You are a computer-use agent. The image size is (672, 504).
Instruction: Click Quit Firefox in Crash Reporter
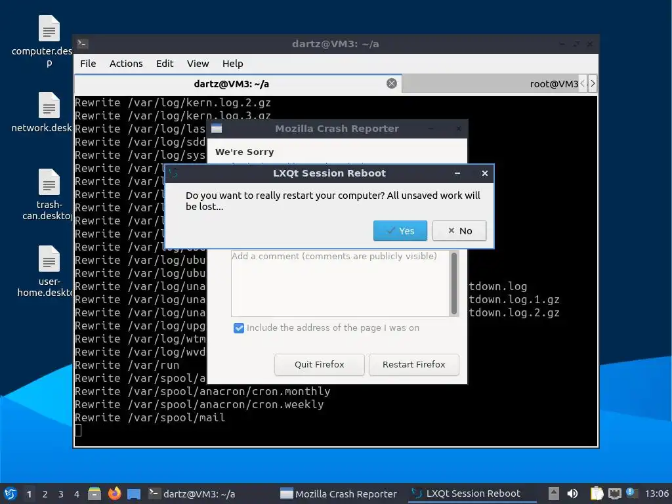(320, 364)
